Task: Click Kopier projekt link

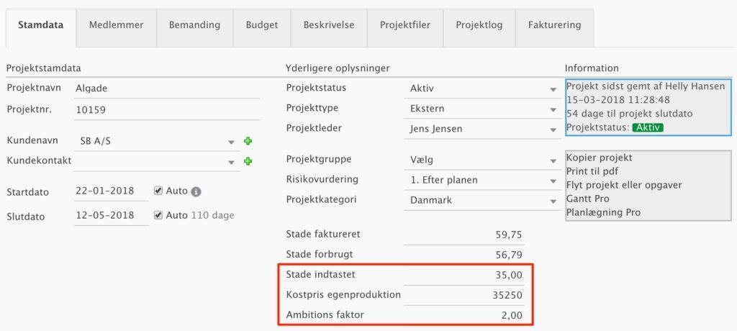Action: click(599, 158)
